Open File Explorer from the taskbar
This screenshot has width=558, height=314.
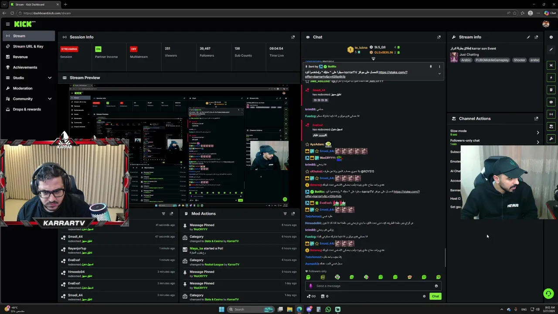click(x=289, y=310)
